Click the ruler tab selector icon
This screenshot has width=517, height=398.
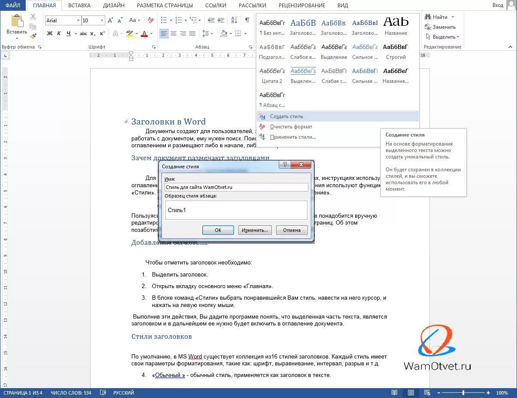[x=6, y=55]
